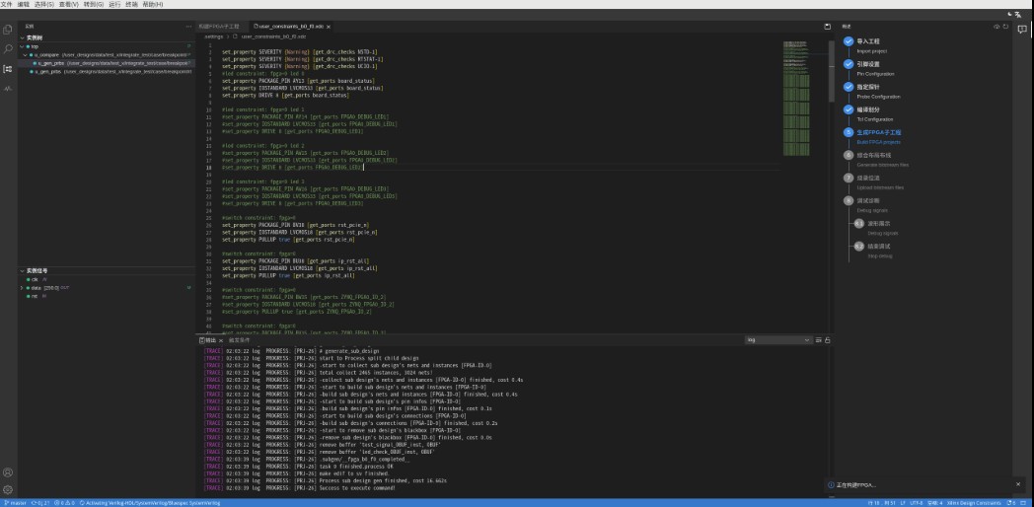Close the output panel tab
This screenshot has width=1034, height=507.
point(221,340)
